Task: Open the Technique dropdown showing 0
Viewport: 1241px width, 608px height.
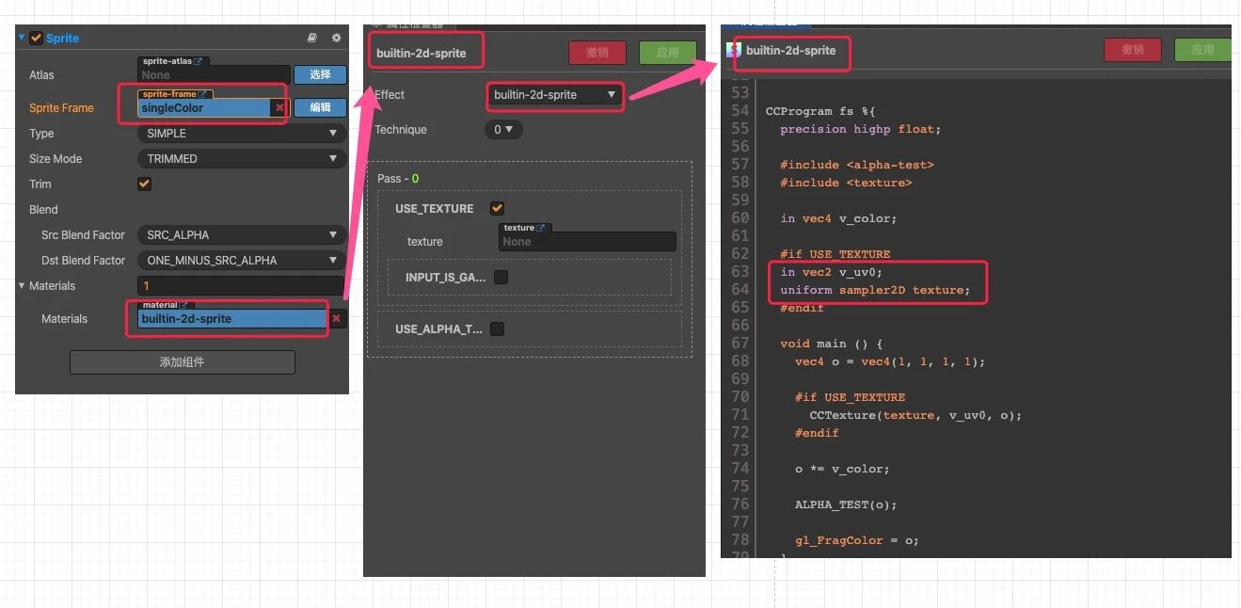Action: coord(503,130)
